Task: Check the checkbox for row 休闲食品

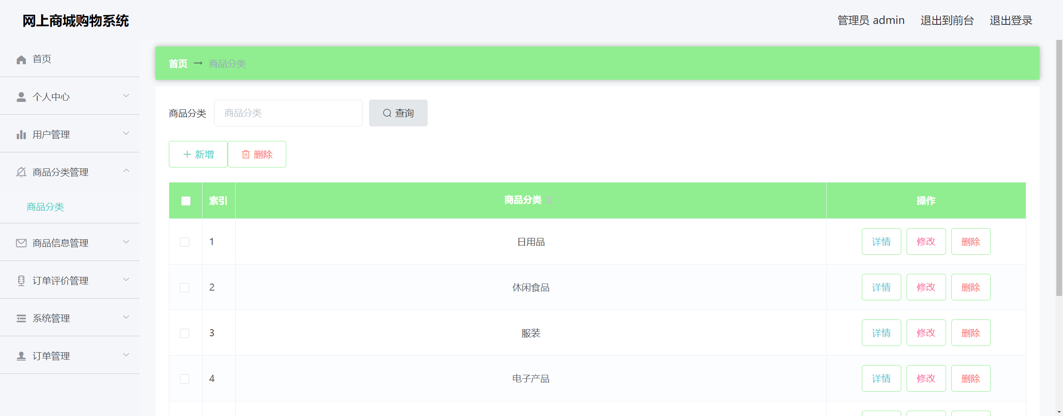Action: pyautogui.click(x=185, y=288)
